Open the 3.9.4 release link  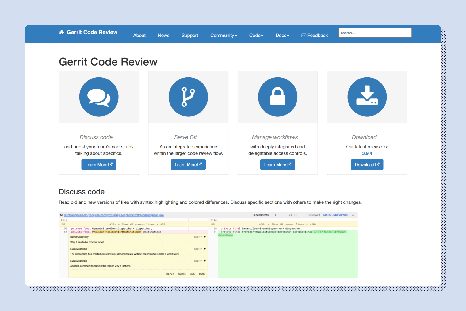pyautogui.click(x=367, y=153)
